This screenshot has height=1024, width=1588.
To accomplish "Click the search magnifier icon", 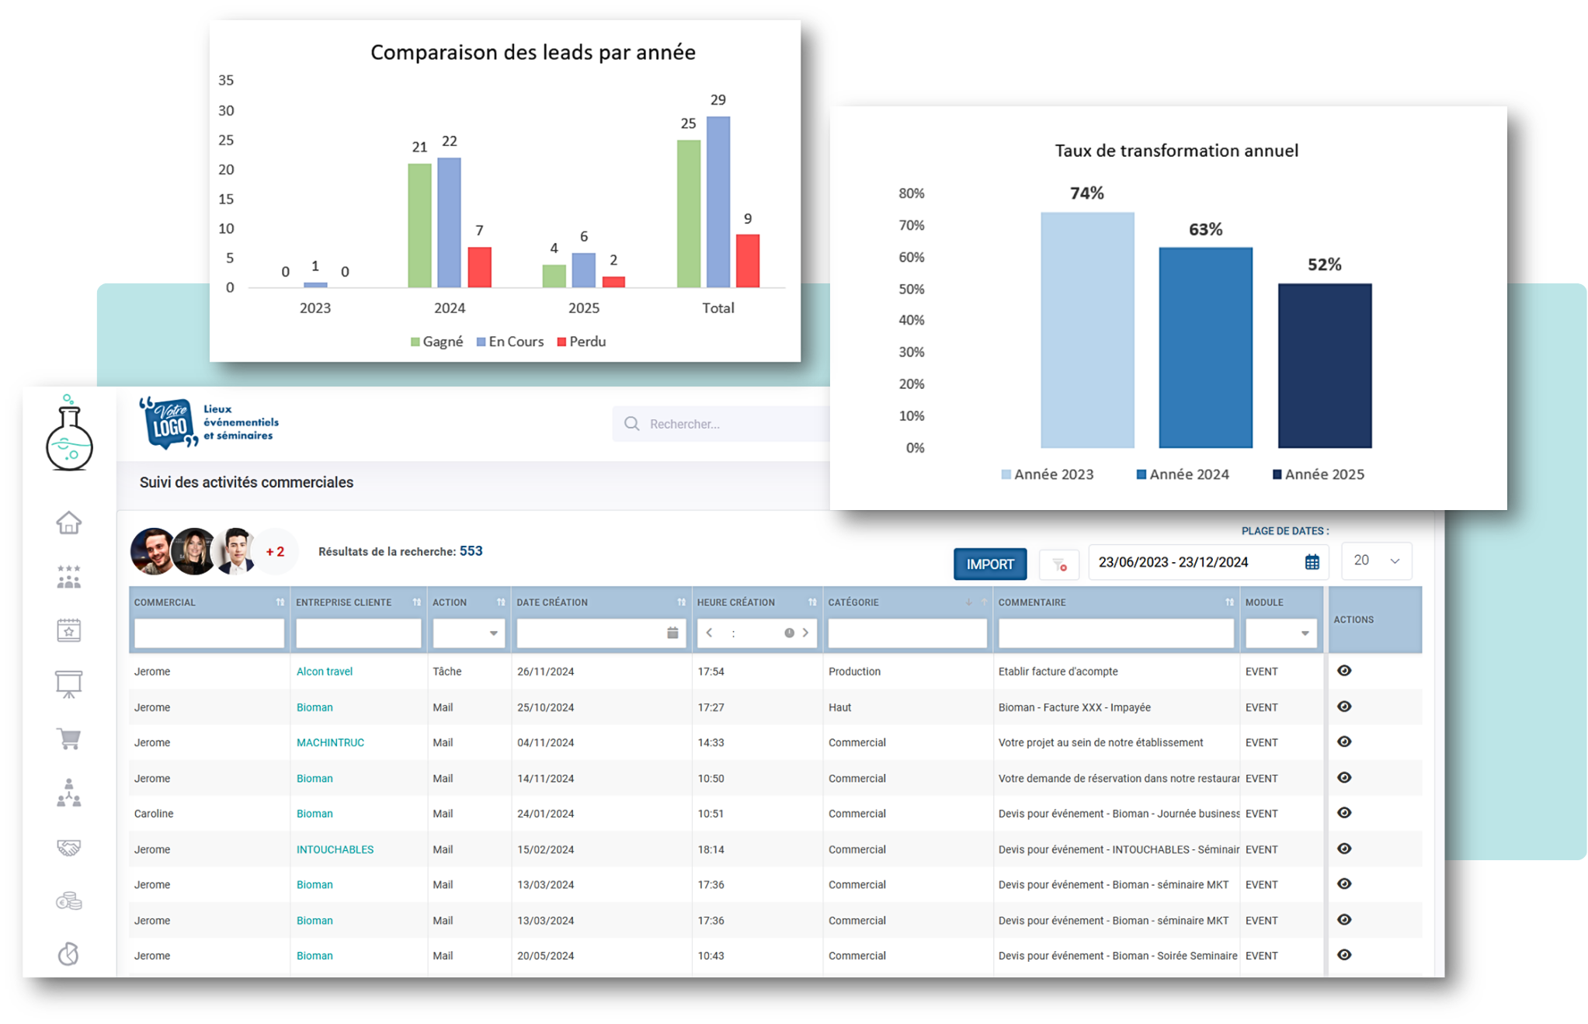I will (x=632, y=424).
